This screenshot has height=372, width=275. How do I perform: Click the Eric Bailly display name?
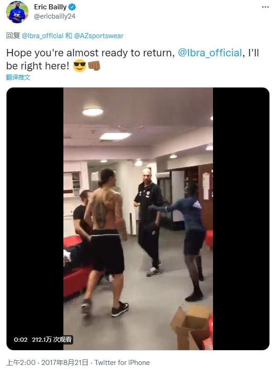(50, 7)
